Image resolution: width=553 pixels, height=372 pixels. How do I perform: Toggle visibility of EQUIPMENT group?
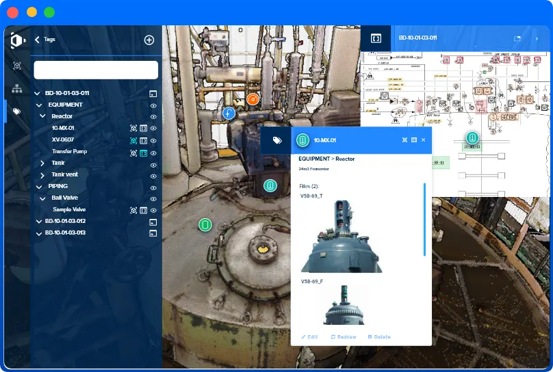pyautogui.click(x=153, y=106)
